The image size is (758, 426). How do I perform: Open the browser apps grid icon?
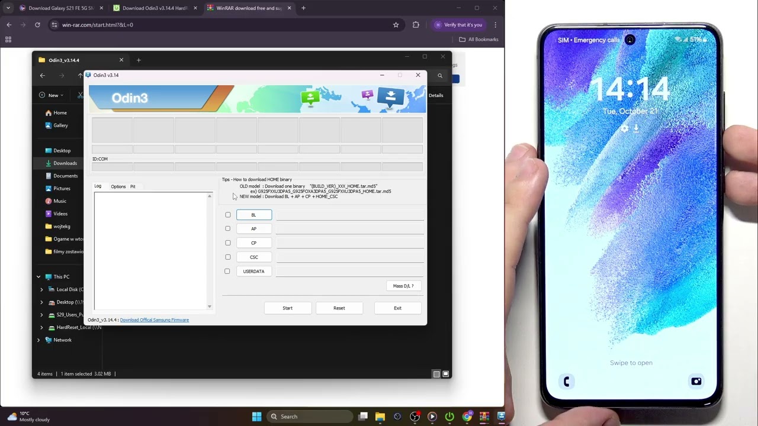click(8, 40)
